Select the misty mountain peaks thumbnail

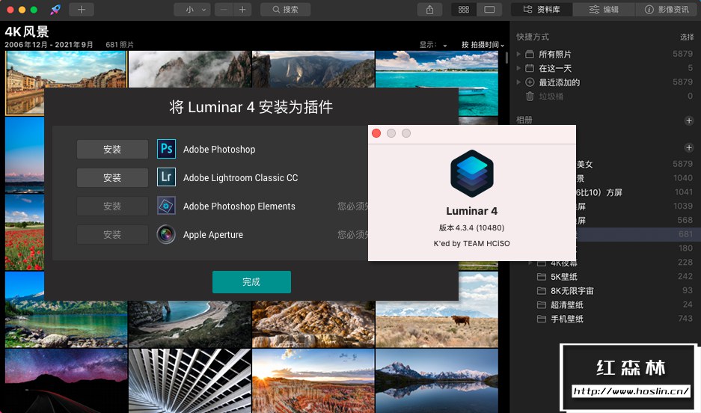(x=190, y=69)
